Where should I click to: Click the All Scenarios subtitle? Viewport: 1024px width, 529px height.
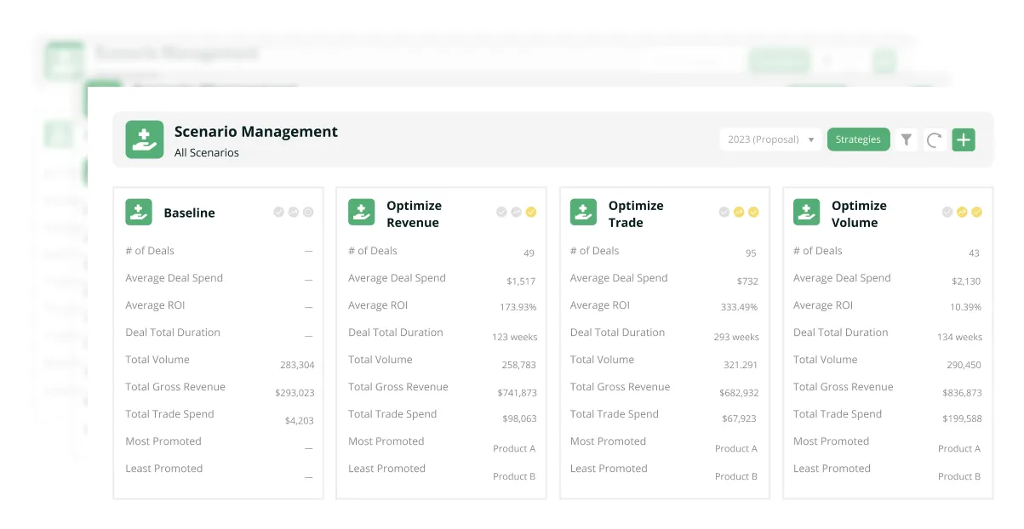tap(207, 153)
